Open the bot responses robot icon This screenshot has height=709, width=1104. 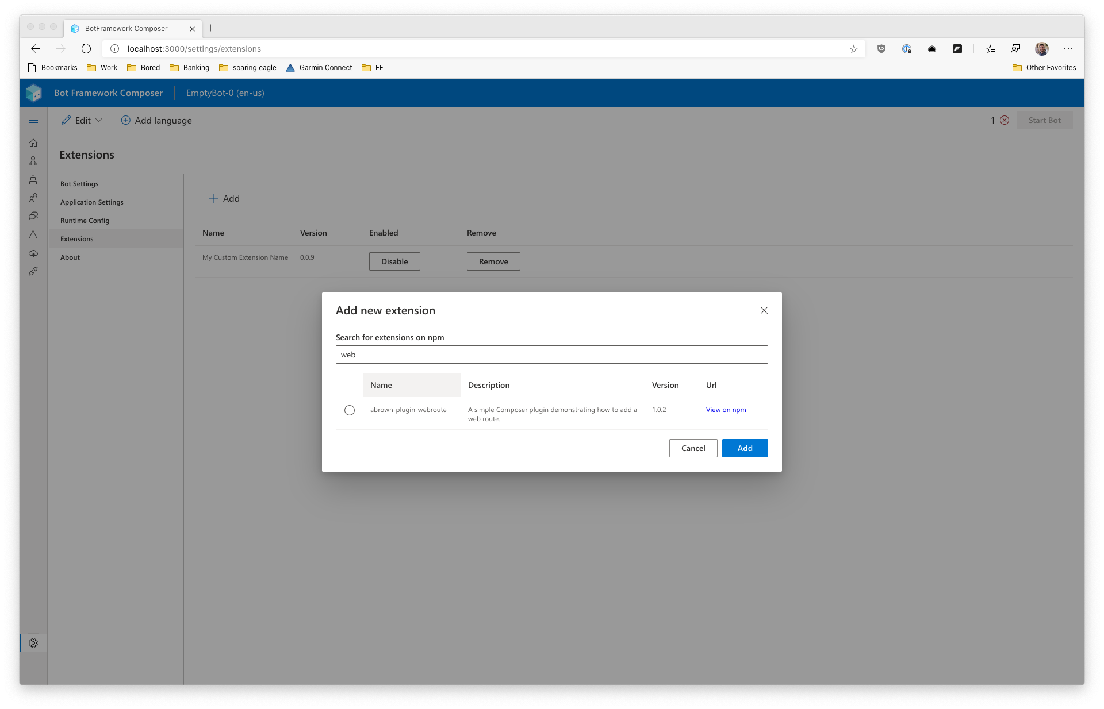coord(33,179)
